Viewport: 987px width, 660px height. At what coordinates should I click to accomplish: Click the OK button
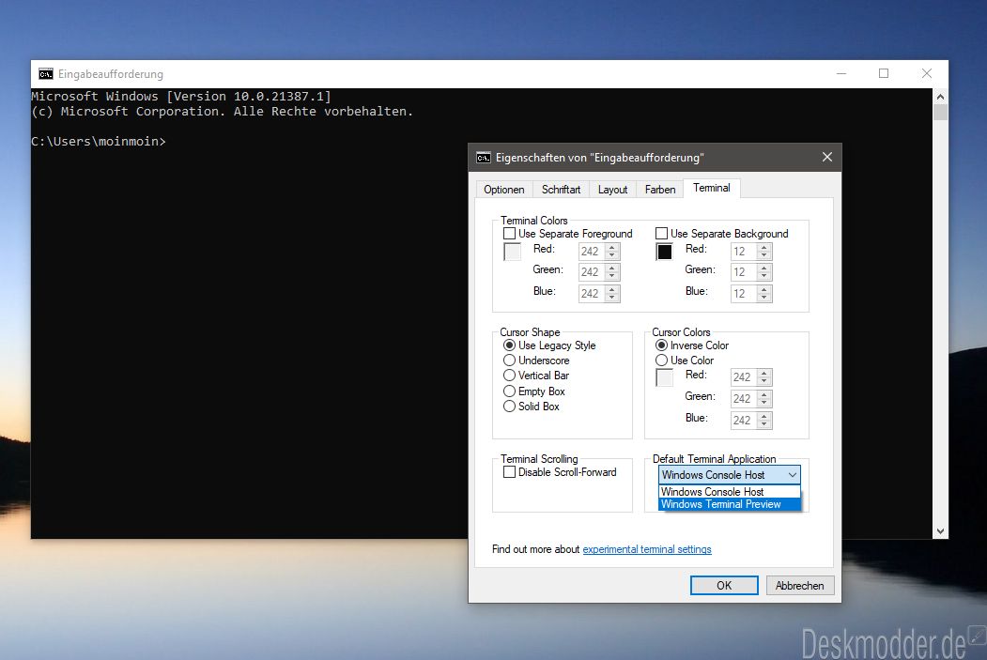724,586
